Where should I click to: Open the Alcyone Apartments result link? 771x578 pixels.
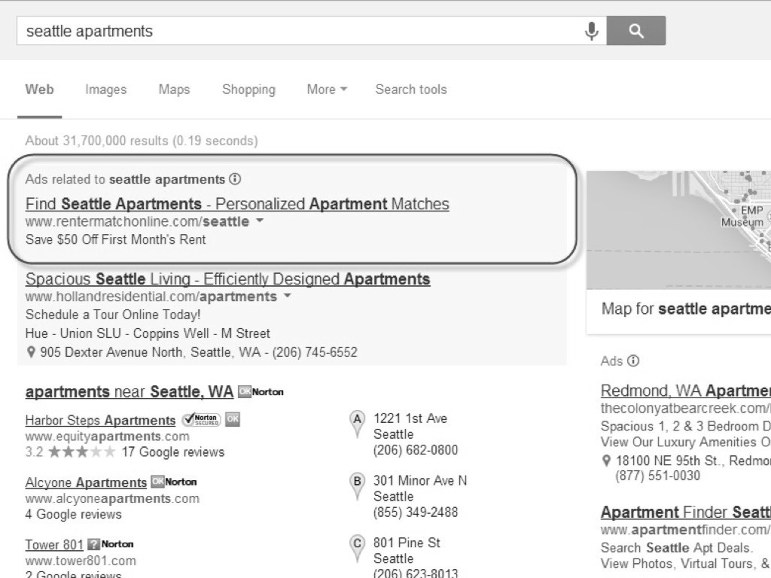[x=86, y=482]
